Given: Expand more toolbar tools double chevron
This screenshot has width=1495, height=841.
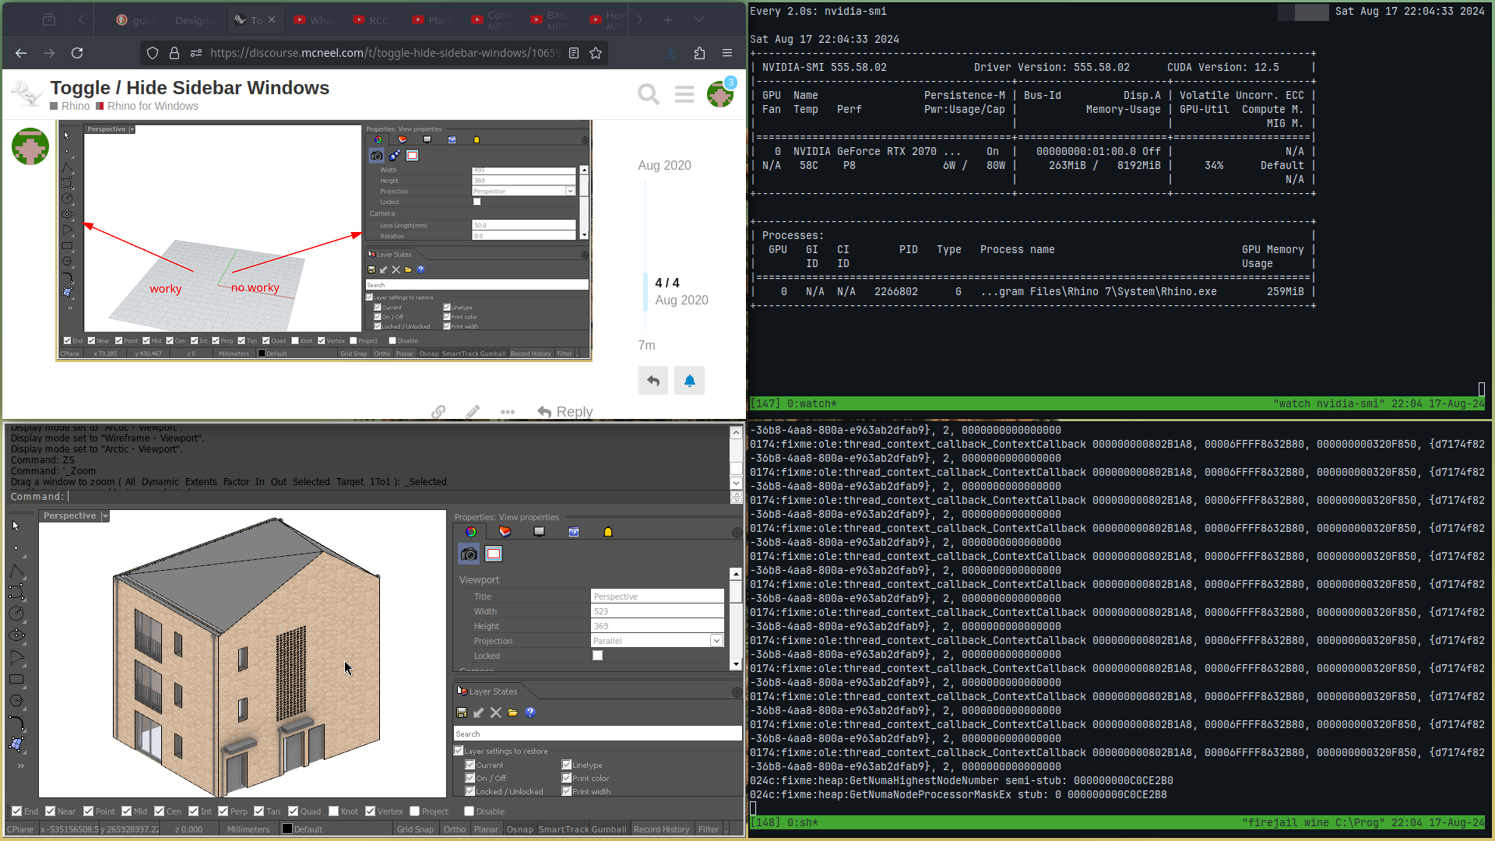Looking at the screenshot, I should click(x=20, y=766).
